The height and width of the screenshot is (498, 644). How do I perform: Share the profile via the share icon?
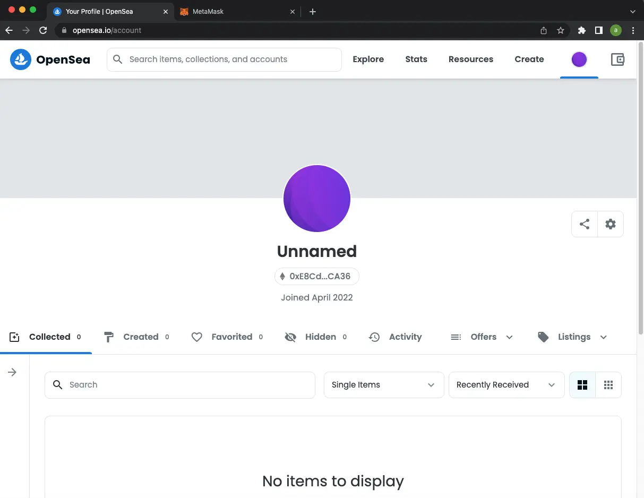[585, 224]
